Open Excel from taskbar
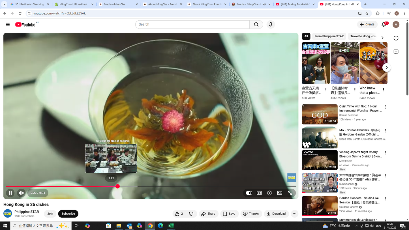Screen dimensions: 409x230 click(171, 226)
